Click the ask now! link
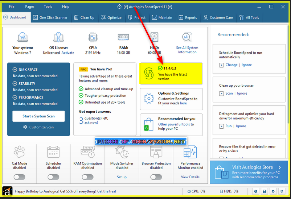 coord(91,123)
